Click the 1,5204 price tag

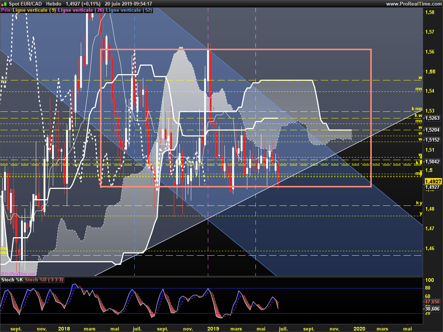click(433, 130)
